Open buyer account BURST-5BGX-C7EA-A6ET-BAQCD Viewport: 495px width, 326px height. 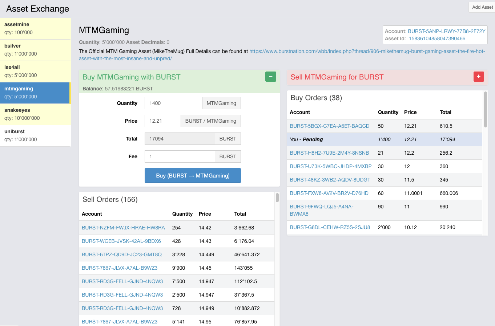pyautogui.click(x=329, y=126)
